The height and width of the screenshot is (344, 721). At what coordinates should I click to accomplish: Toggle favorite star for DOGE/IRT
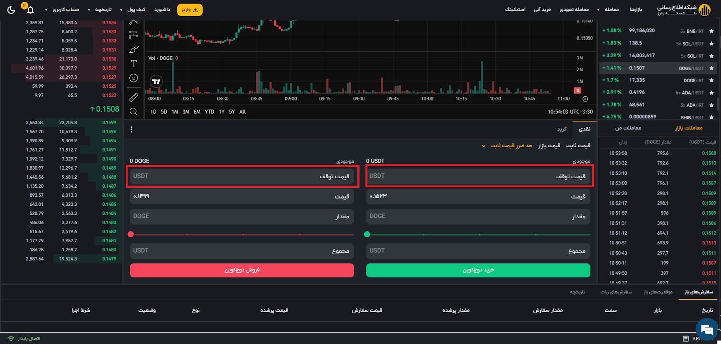[x=712, y=81]
